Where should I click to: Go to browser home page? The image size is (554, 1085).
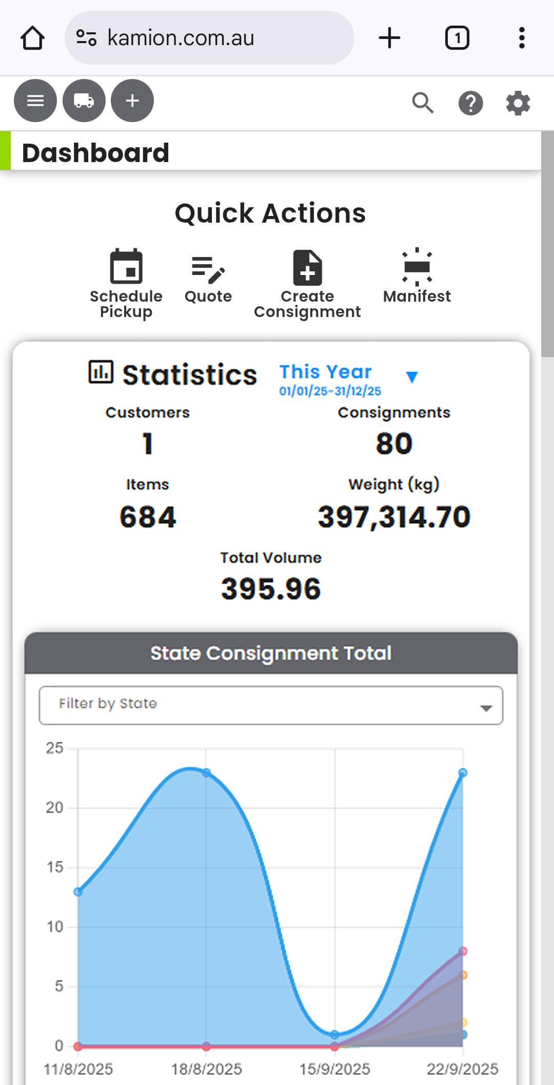tap(32, 38)
